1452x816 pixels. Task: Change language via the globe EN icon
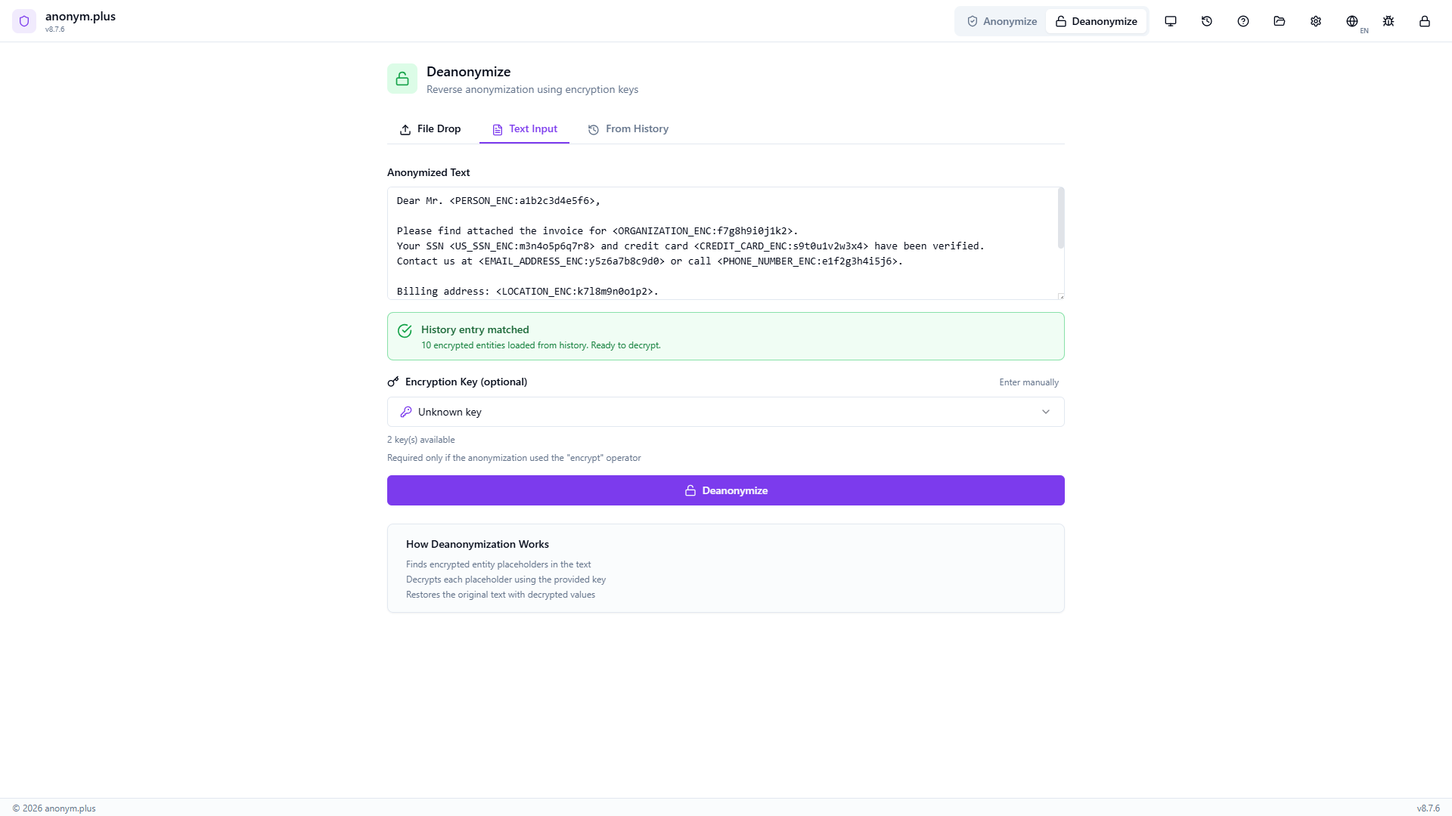pos(1353,21)
